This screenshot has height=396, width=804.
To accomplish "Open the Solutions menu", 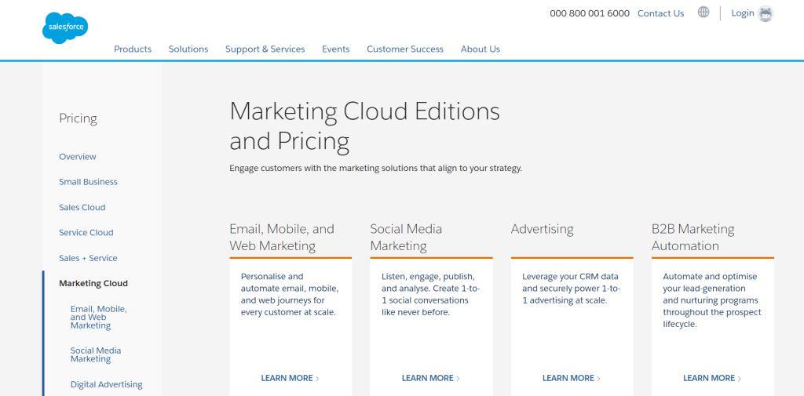I will click(x=188, y=49).
